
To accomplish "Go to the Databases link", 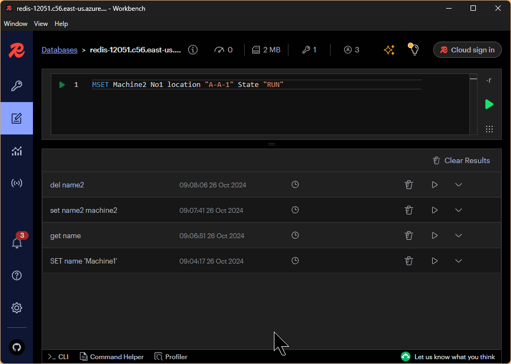I will [x=59, y=50].
